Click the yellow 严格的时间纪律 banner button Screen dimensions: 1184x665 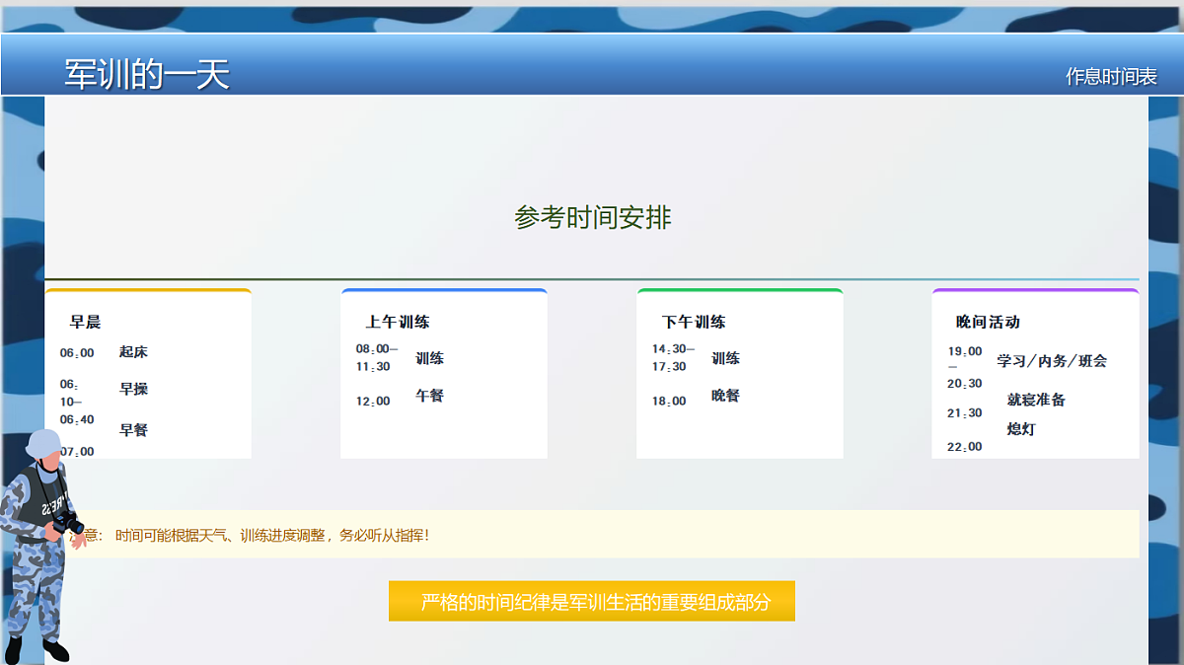pos(592,601)
